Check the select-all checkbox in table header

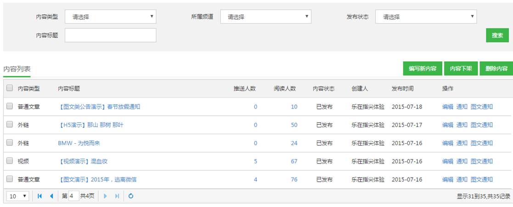click(x=10, y=88)
